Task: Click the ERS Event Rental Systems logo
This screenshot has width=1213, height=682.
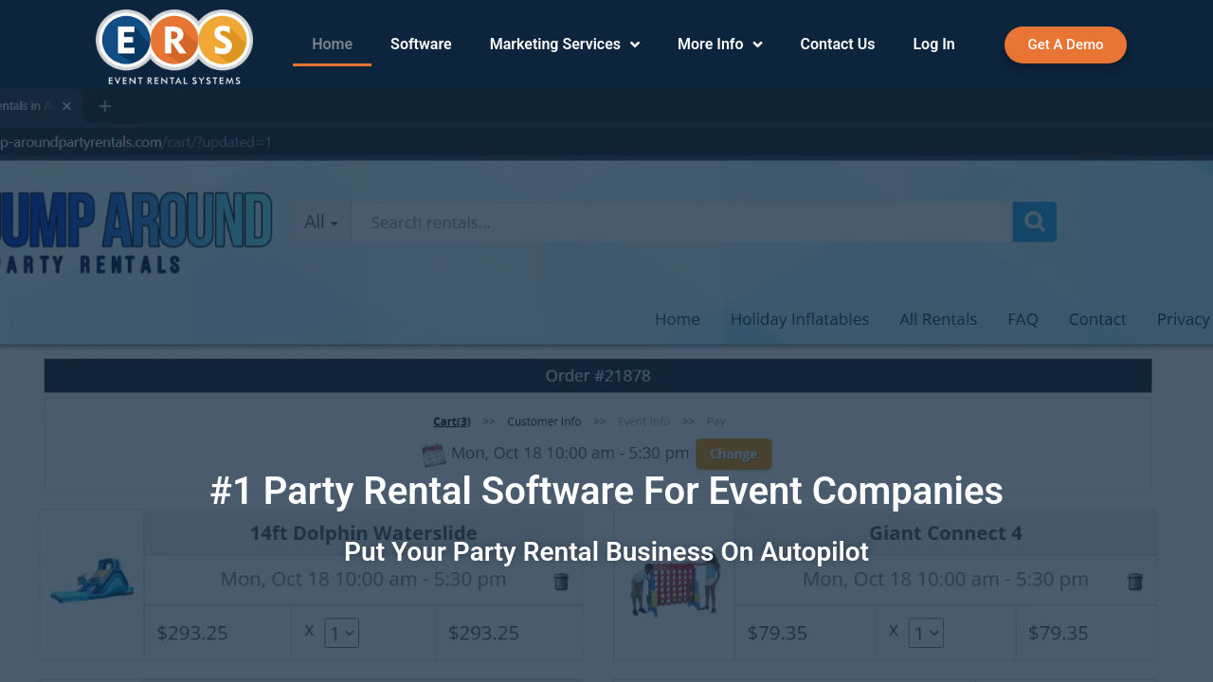Action: click(174, 45)
